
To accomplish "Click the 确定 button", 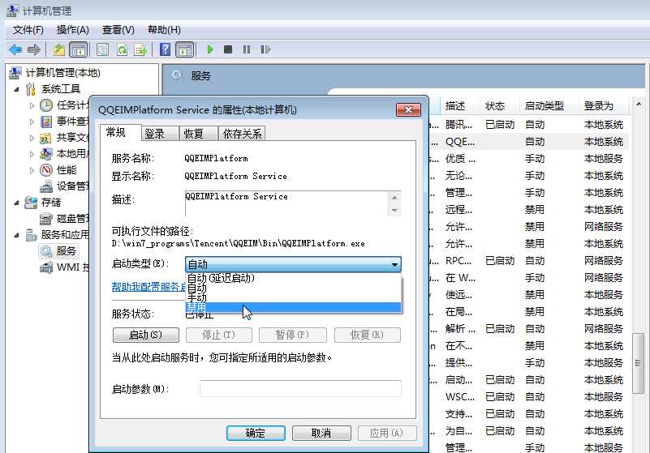I will coord(256,433).
